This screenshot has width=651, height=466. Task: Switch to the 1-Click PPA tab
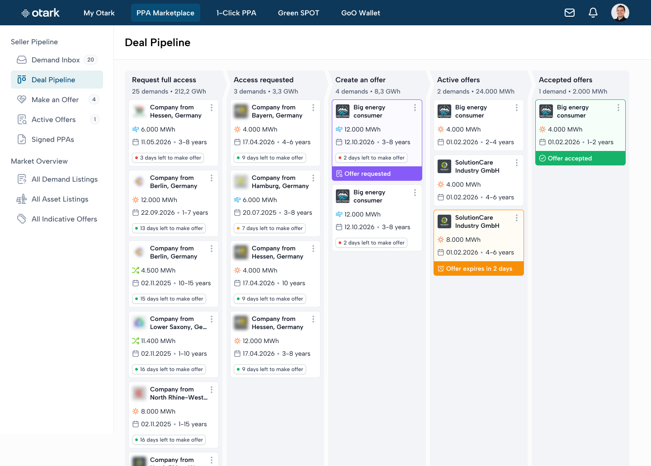coord(236,13)
